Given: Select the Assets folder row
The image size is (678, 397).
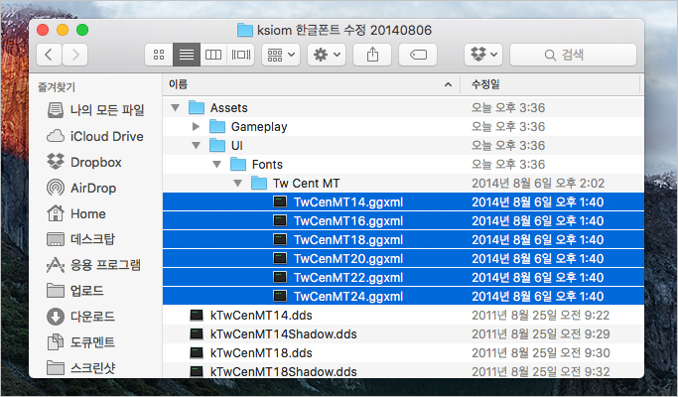Looking at the screenshot, I should pos(403,107).
